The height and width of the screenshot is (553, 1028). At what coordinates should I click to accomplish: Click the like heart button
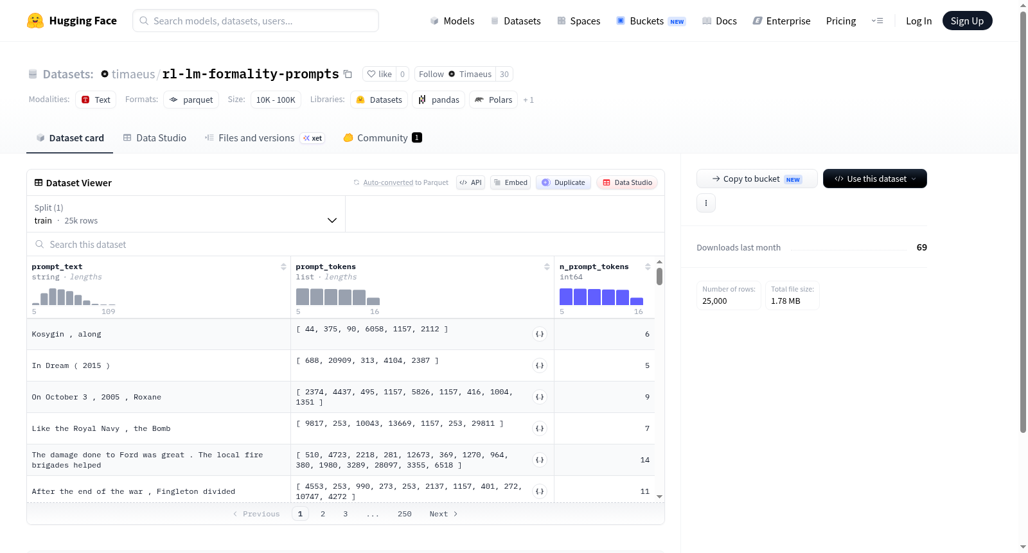pos(379,74)
